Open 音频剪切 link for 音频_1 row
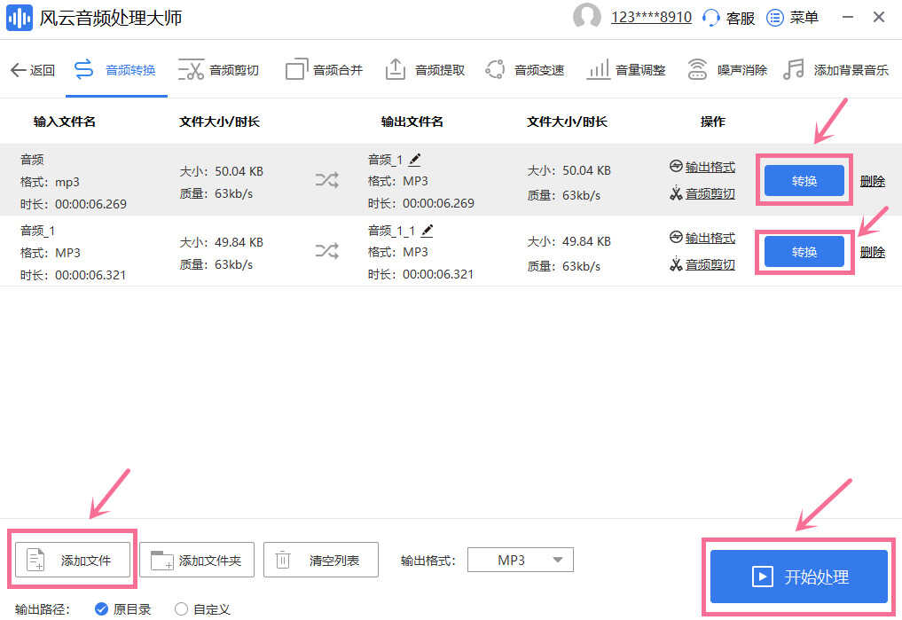 tap(702, 264)
